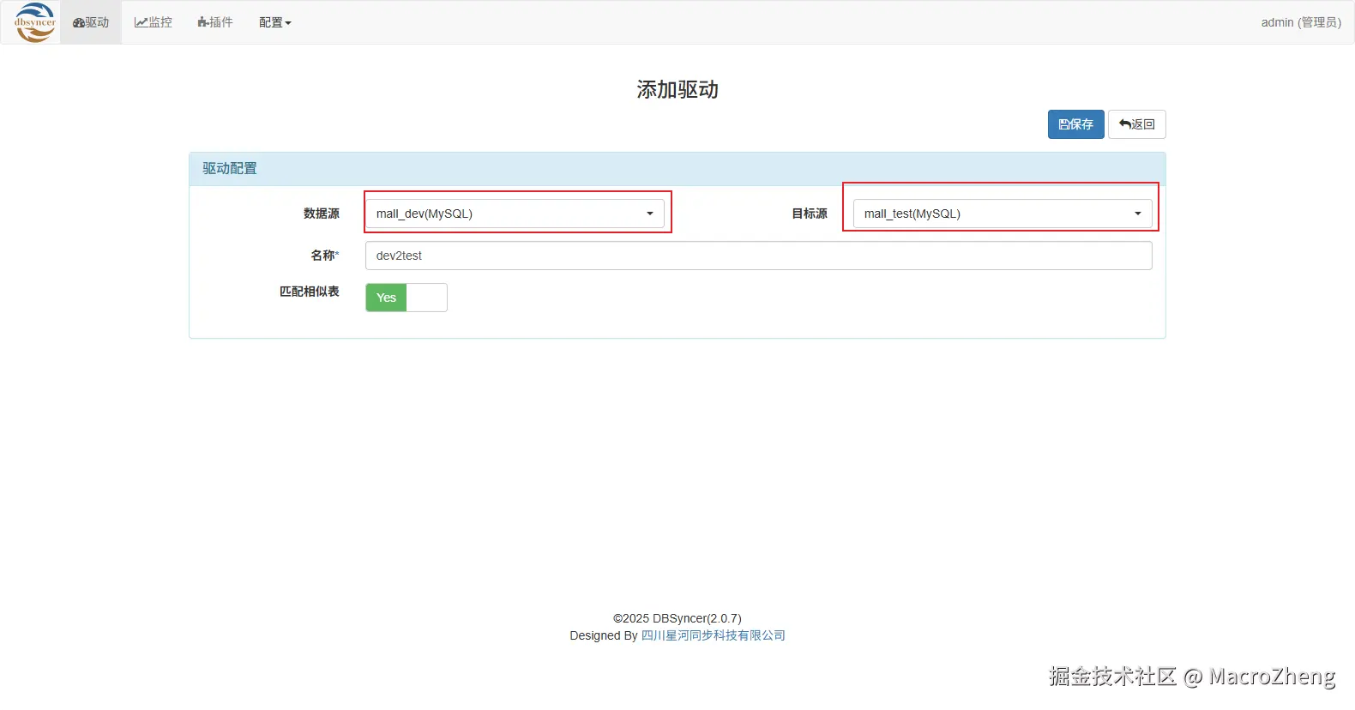This screenshot has height=710, width=1355.
Task: Open the 驱动 navigation tab
Action: point(91,22)
